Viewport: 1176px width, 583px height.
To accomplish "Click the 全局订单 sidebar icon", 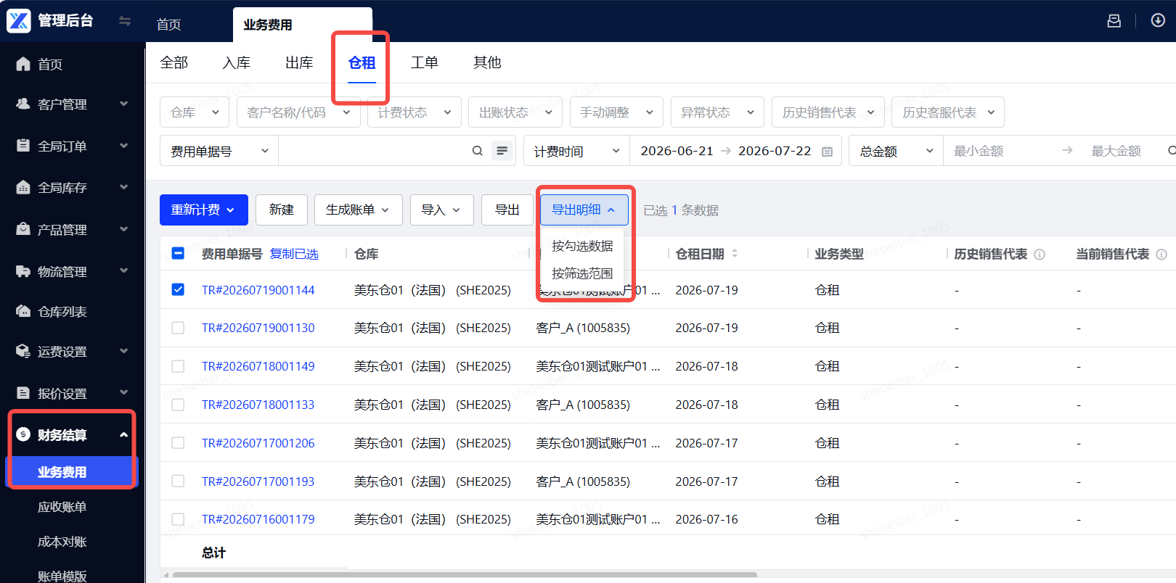I will (23, 146).
